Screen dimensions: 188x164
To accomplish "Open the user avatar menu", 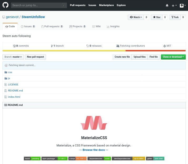I will click(183, 6).
